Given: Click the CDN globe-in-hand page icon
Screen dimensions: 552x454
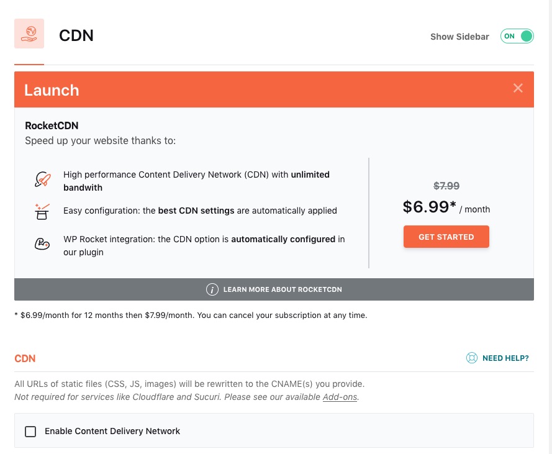Looking at the screenshot, I should [x=29, y=34].
